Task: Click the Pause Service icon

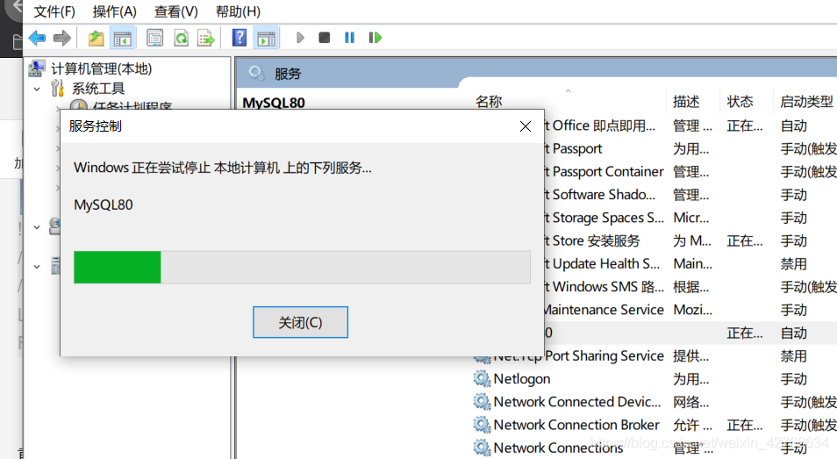Action: 350,38
